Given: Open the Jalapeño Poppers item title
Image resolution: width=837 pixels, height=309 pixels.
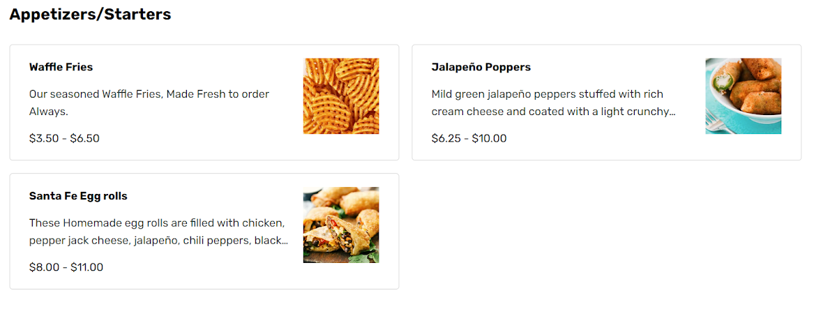Looking at the screenshot, I should [x=481, y=67].
